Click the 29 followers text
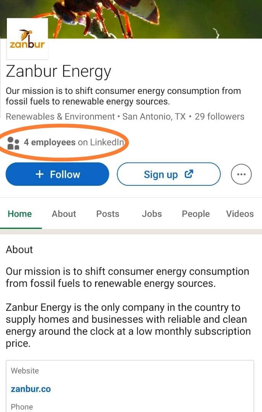Image resolution: width=262 pixels, height=412 pixels. point(220,116)
